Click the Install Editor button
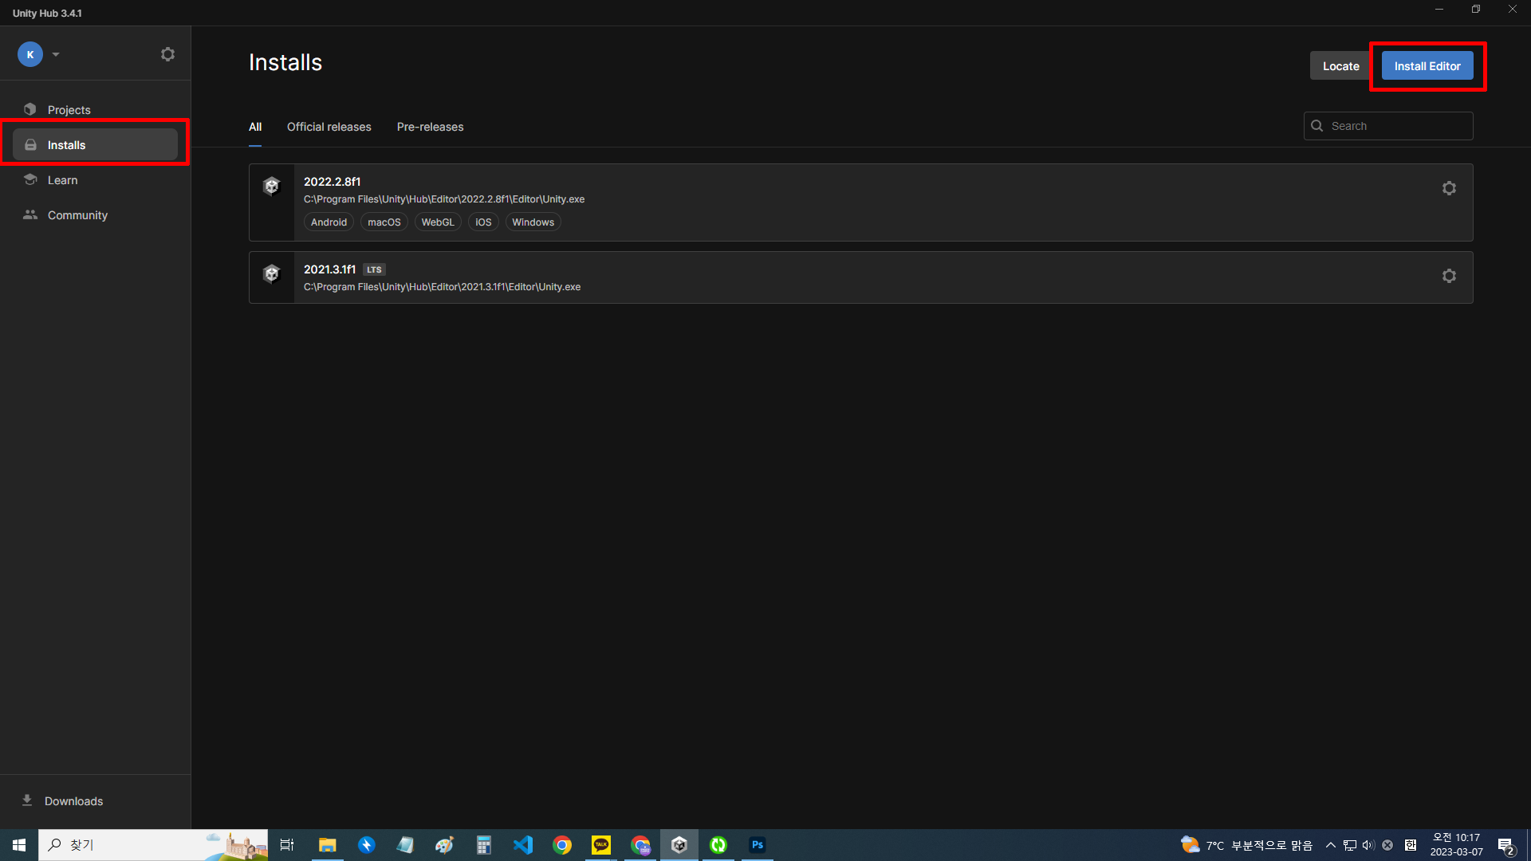This screenshot has width=1531, height=861. click(1427, 66)
